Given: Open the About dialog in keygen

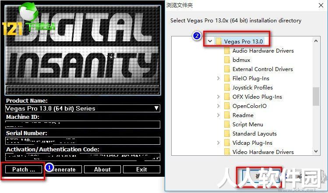Looking at the screenshot, I should [x=102, y=169].
